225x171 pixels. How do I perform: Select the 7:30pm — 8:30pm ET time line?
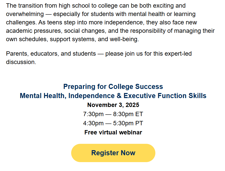(113, 114)
